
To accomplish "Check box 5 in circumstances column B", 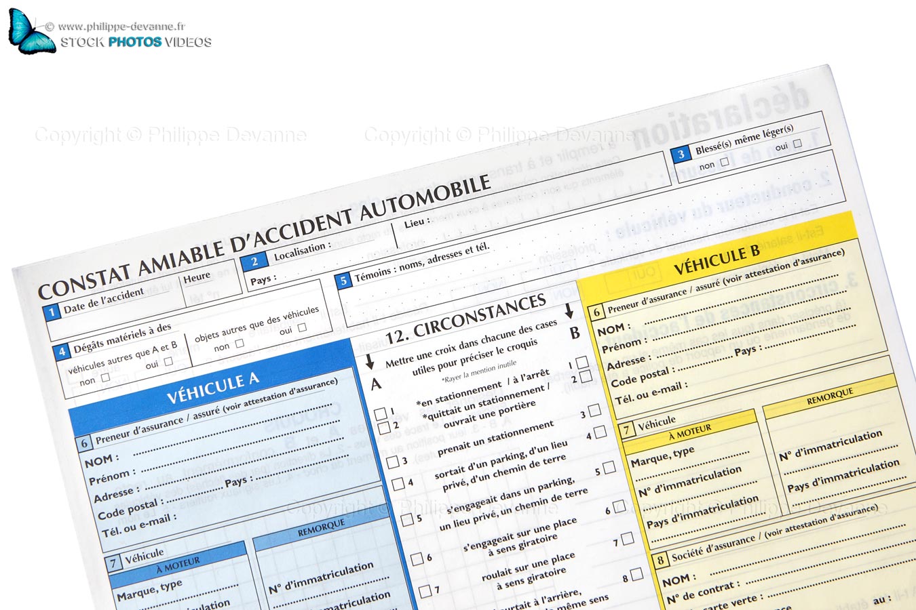I will tap(609, 468).
